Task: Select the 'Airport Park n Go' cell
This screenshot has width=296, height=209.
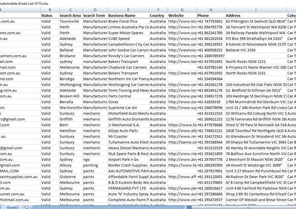Action: click(x=128, y=159)
